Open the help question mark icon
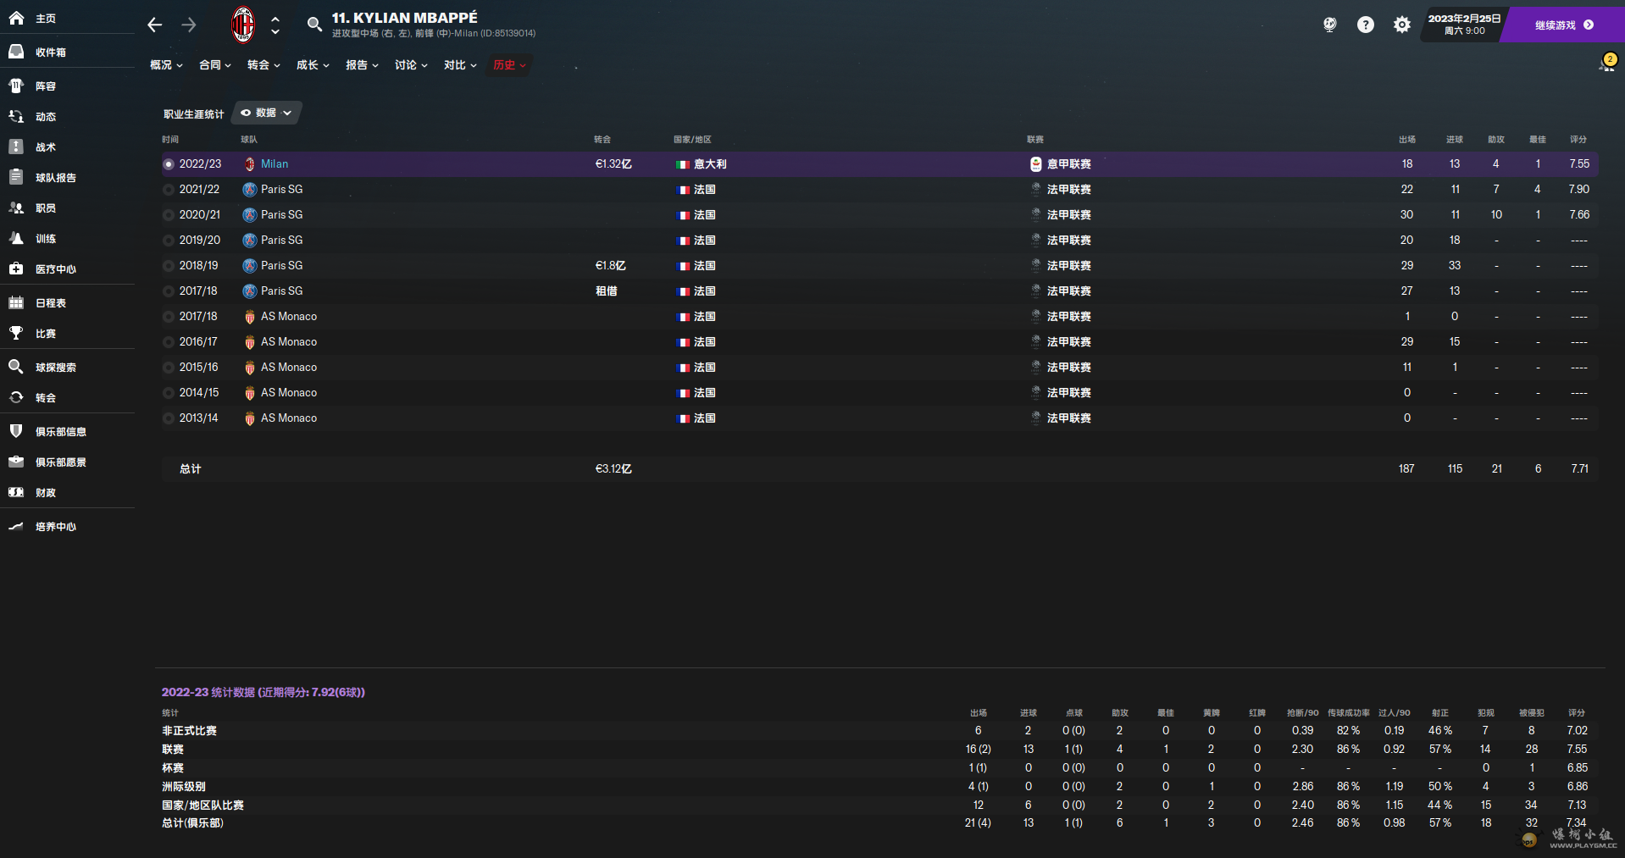1625x858 pixels. (1366, 25)
